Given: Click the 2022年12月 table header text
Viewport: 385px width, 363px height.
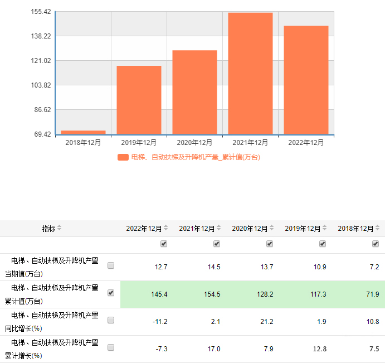Looking at the screenshot, I should pos(144,229).
